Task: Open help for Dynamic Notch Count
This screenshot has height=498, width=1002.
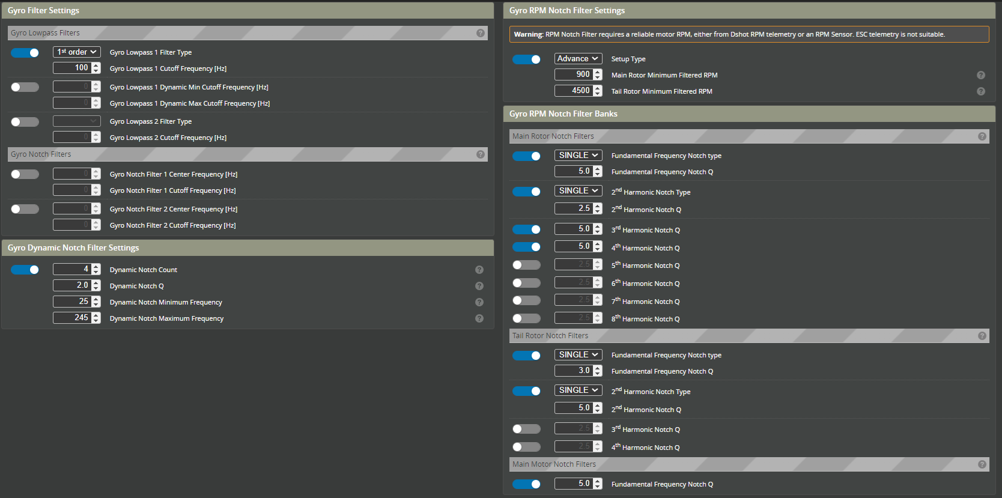Action: click(x=479, y=270)
